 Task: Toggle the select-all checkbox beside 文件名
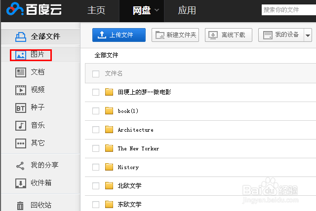(96, 73)
